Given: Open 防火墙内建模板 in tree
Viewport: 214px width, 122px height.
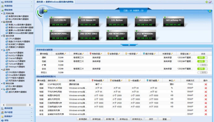Looking at the screenshot, I should click(15, 86).
